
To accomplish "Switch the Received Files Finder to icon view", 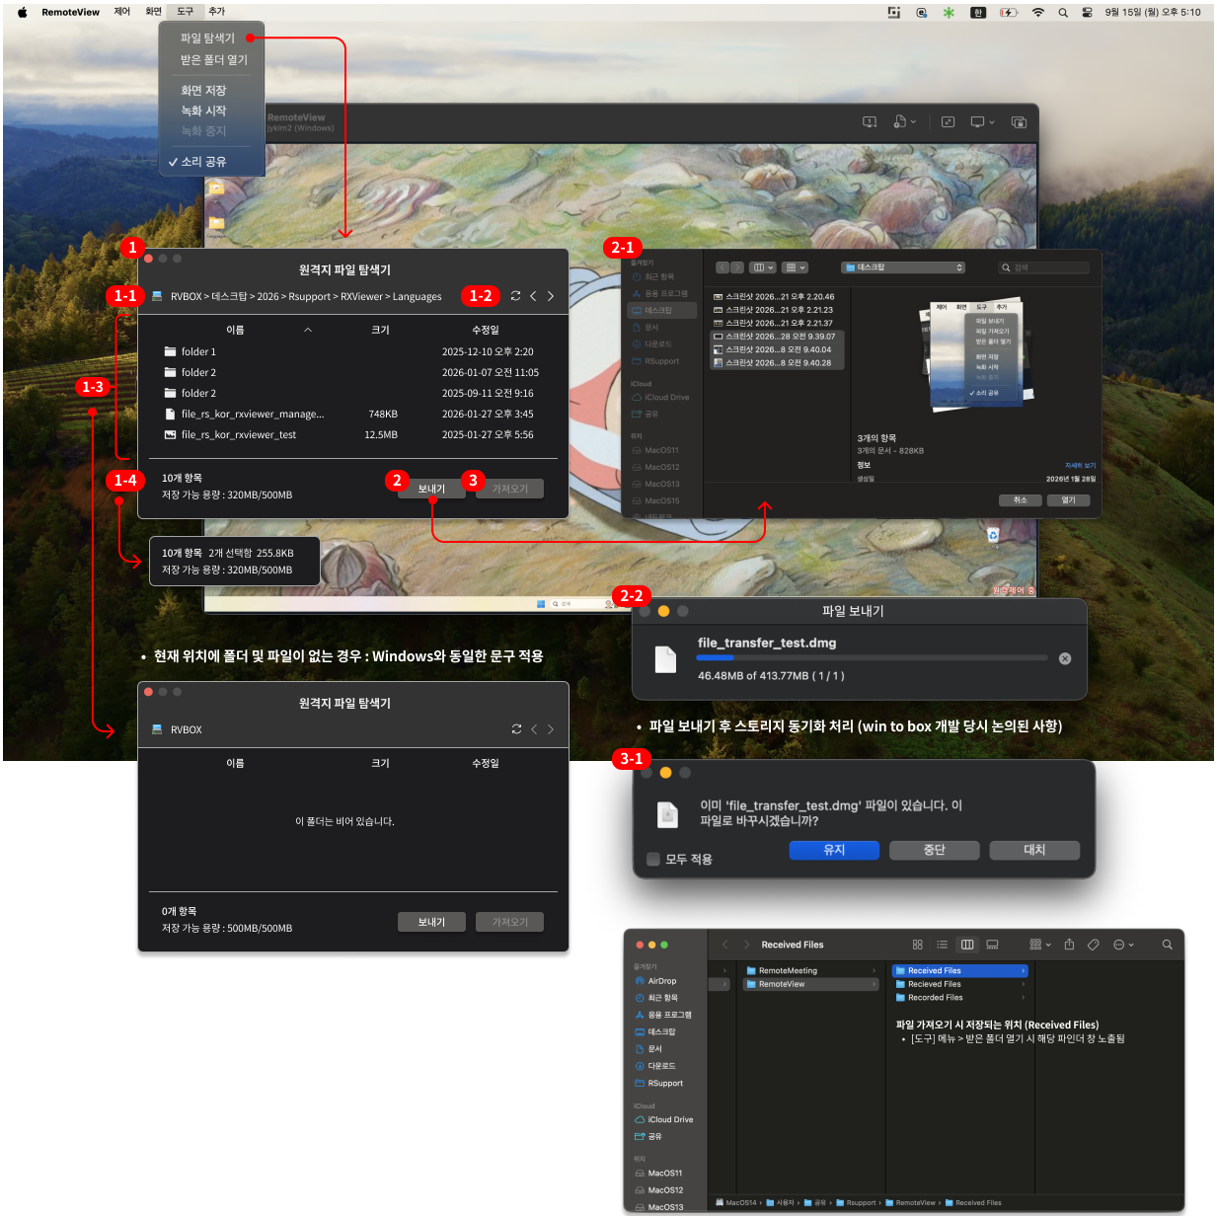I will (x=917, y=945).
